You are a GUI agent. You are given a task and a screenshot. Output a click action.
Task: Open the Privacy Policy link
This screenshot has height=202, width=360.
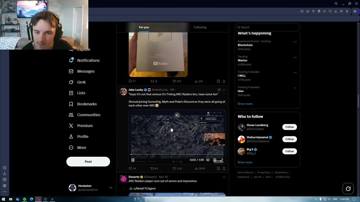coord(264,173)
